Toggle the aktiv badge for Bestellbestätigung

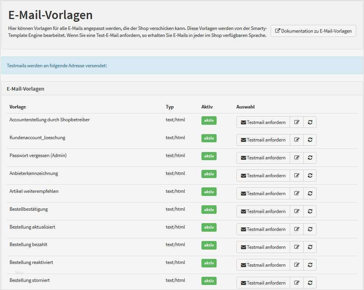[209, 210]
